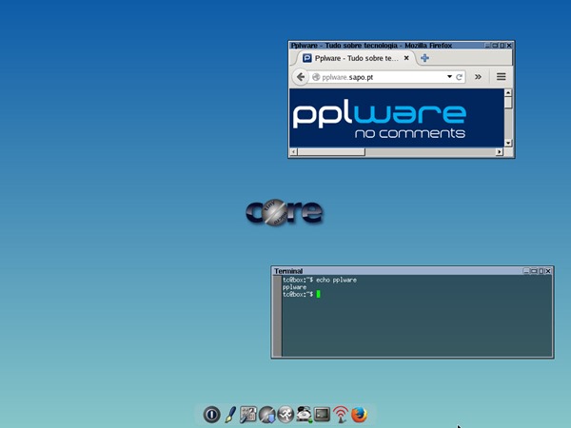Click the site identity globe icon
Viewport: 571px width, 428px height.
tap(316, 77)
